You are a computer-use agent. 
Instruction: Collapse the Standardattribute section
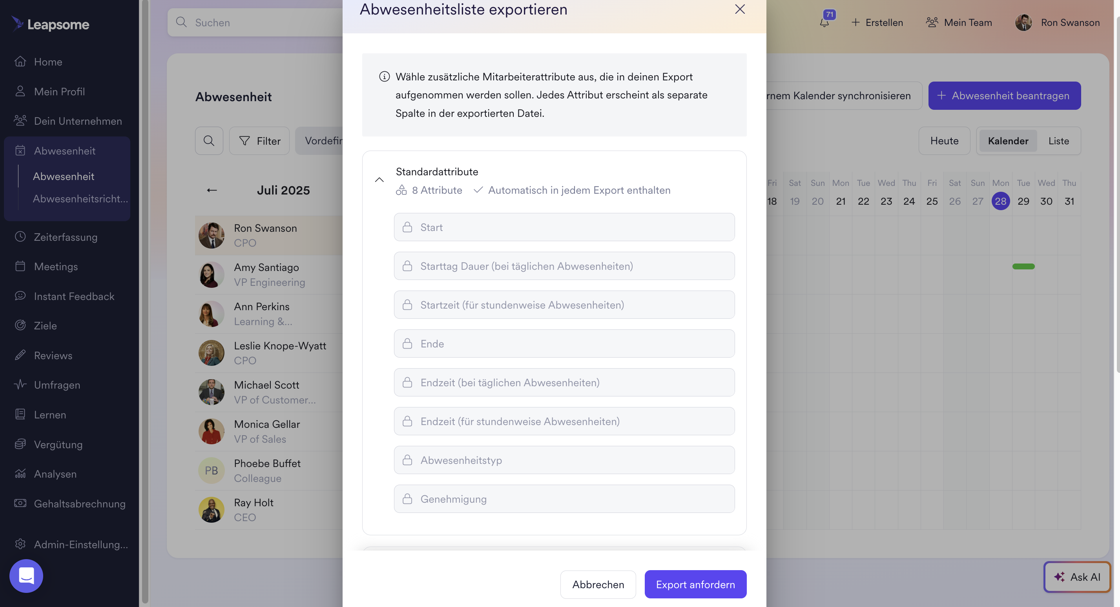pos(379,180)
